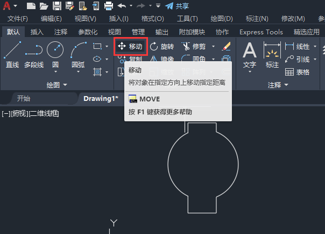Open the 格式(O) menu
This screenshot has width=325, height=234.
tap(153, 19)
